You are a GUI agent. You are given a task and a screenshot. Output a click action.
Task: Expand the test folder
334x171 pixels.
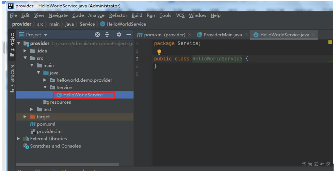pyautogui.click(x=32, y=109)
